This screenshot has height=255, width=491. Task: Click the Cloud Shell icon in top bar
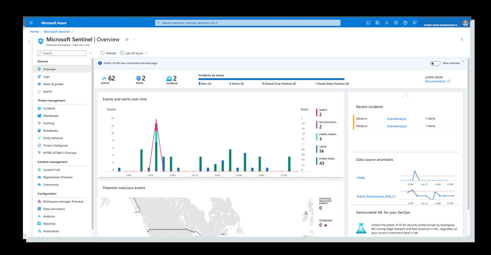pyautogui.click(x=368, y=23)
